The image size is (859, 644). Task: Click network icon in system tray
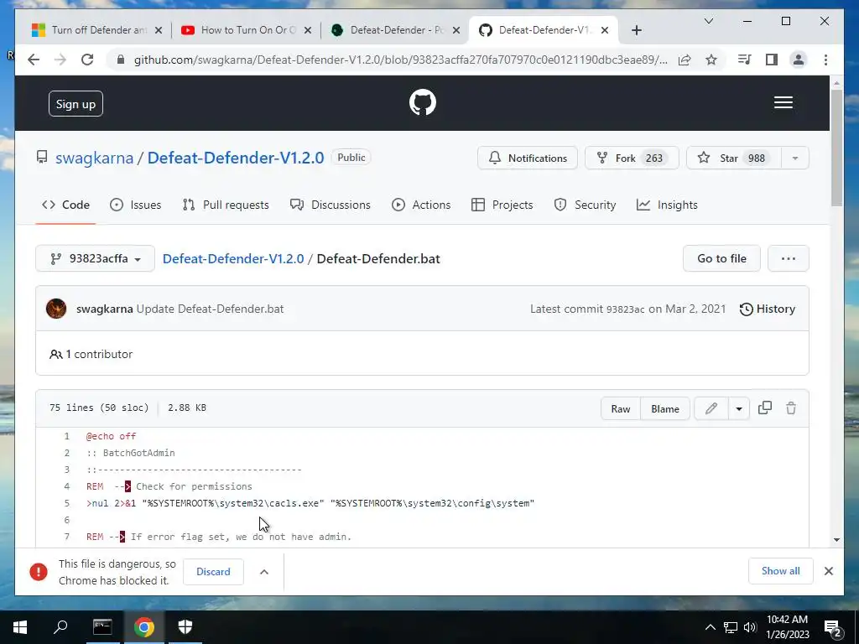coord(731,627)
